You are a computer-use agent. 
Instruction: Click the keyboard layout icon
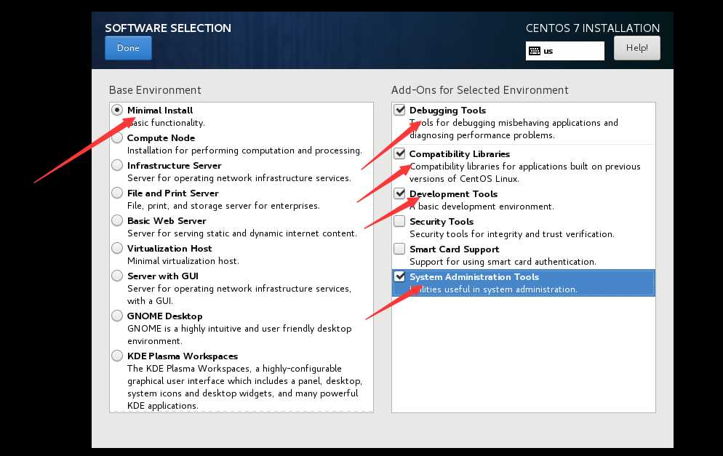coord(535,51)
